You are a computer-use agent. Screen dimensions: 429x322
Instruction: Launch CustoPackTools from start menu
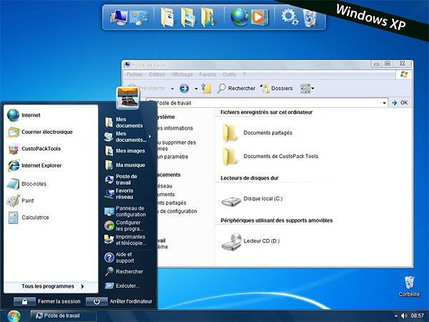(x=51, y=149)
